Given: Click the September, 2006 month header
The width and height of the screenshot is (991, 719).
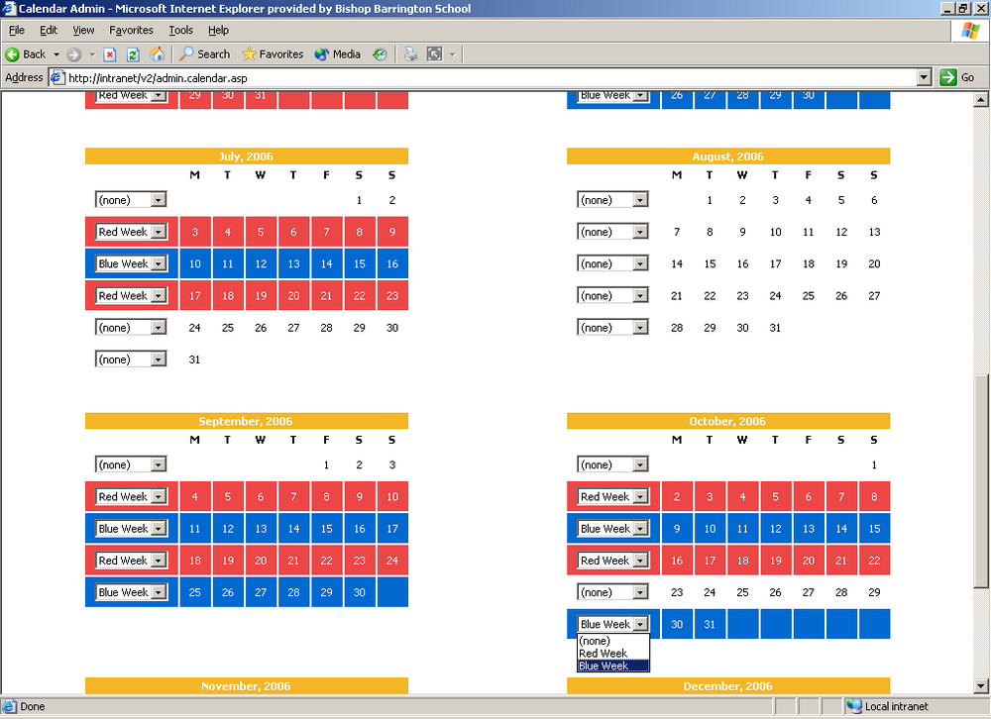Looking at the screenshot, I should 247,421.
